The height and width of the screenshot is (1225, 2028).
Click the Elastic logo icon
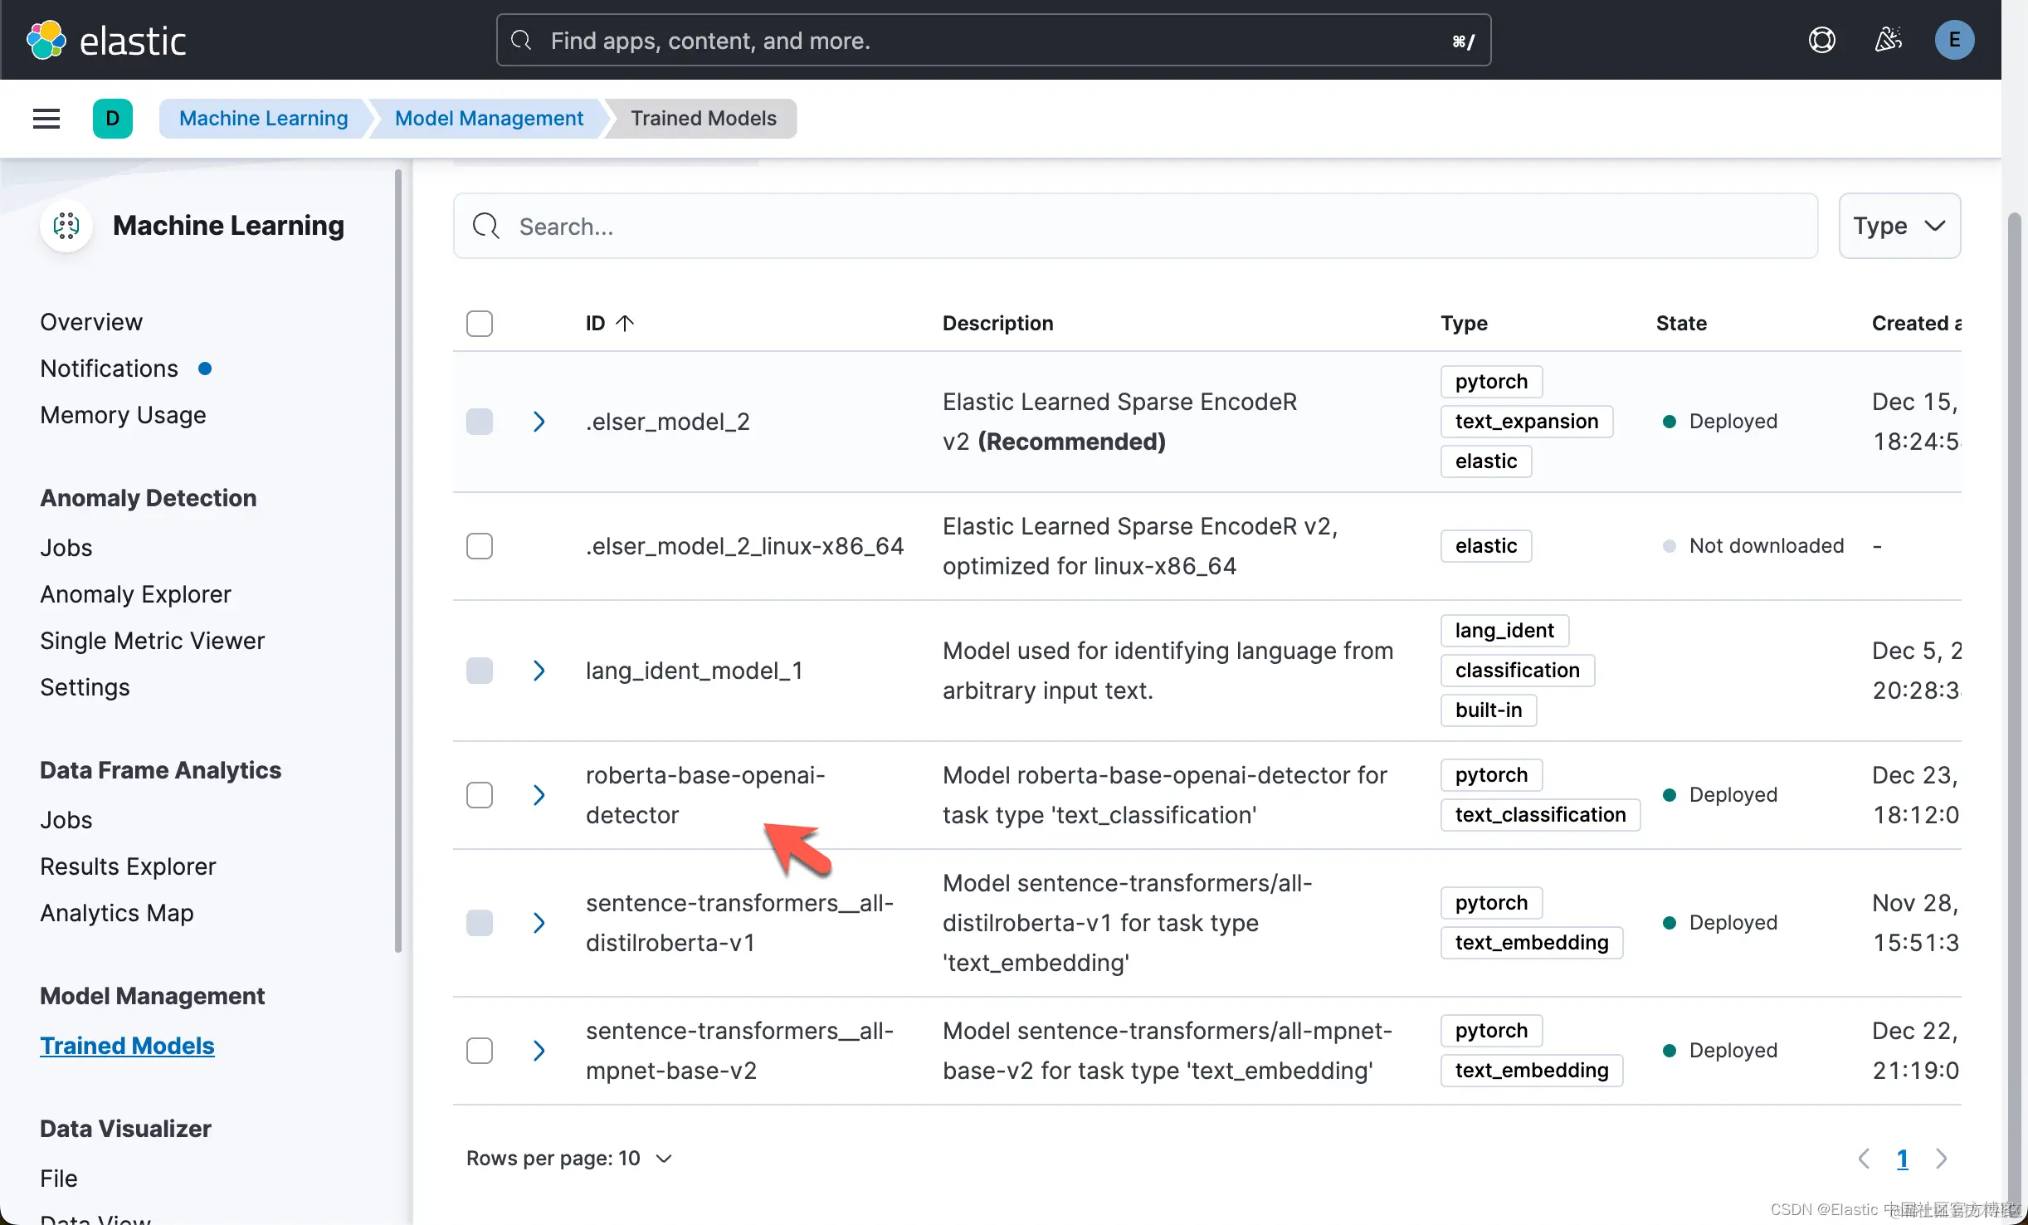46,40
